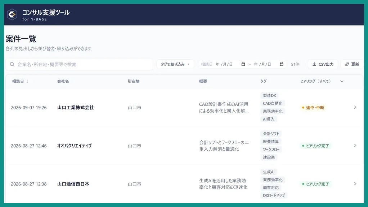The height and width of the screenshot is (207, 368).
Task: Select the 建設業 tag
Action: tap(269, 157)
